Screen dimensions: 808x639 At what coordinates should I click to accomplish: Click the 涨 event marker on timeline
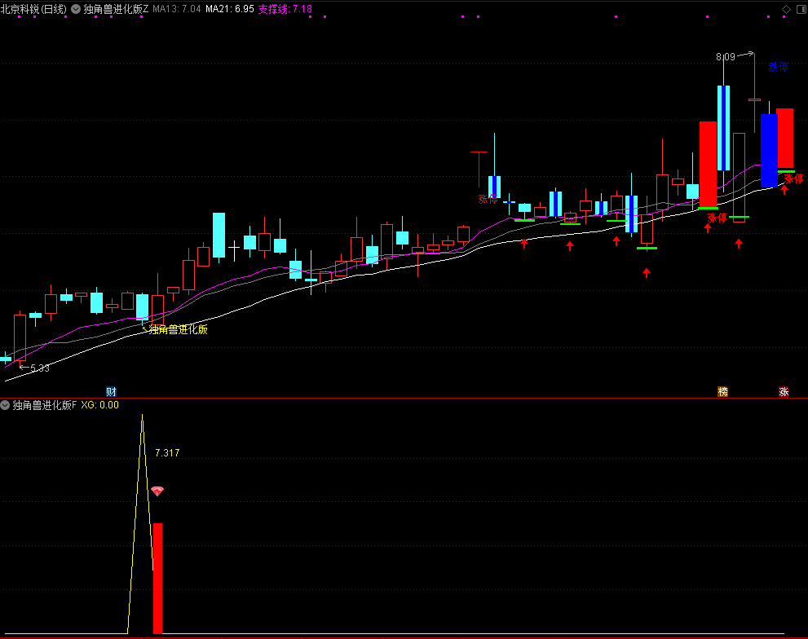click(x=784, y=391)
